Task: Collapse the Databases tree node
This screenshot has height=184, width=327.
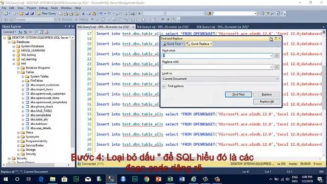Action: 9,42
